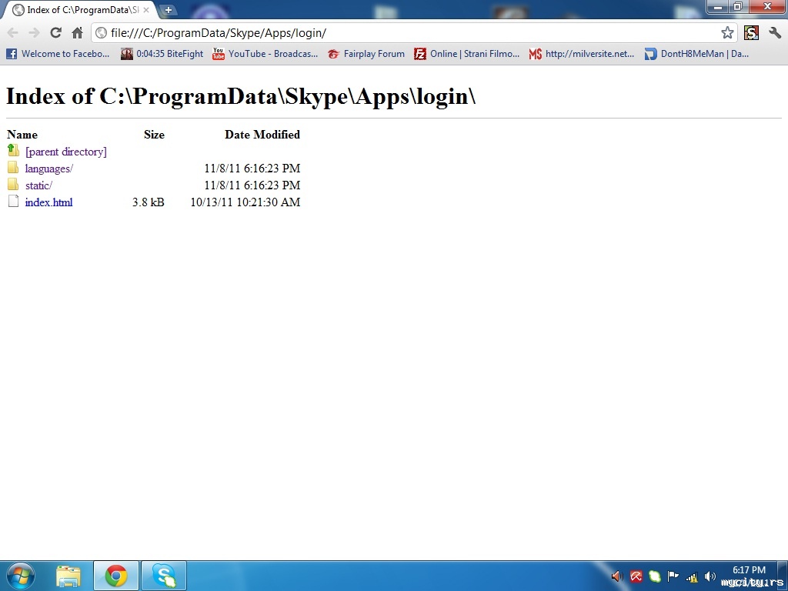Close the Chrome window
The image size is (788, 591).
pos(767,6)
